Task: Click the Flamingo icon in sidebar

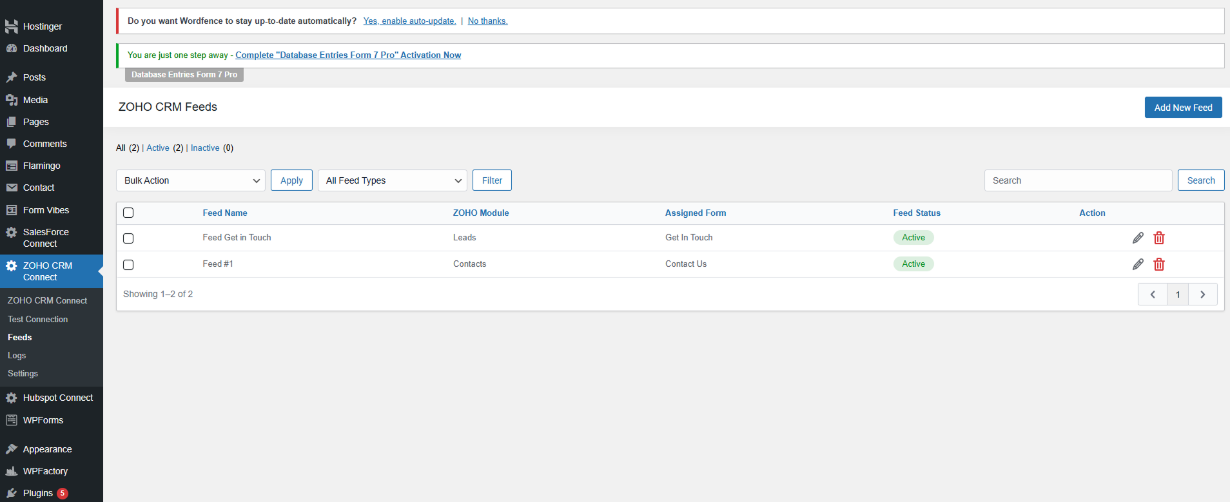Action: [12, 166]
